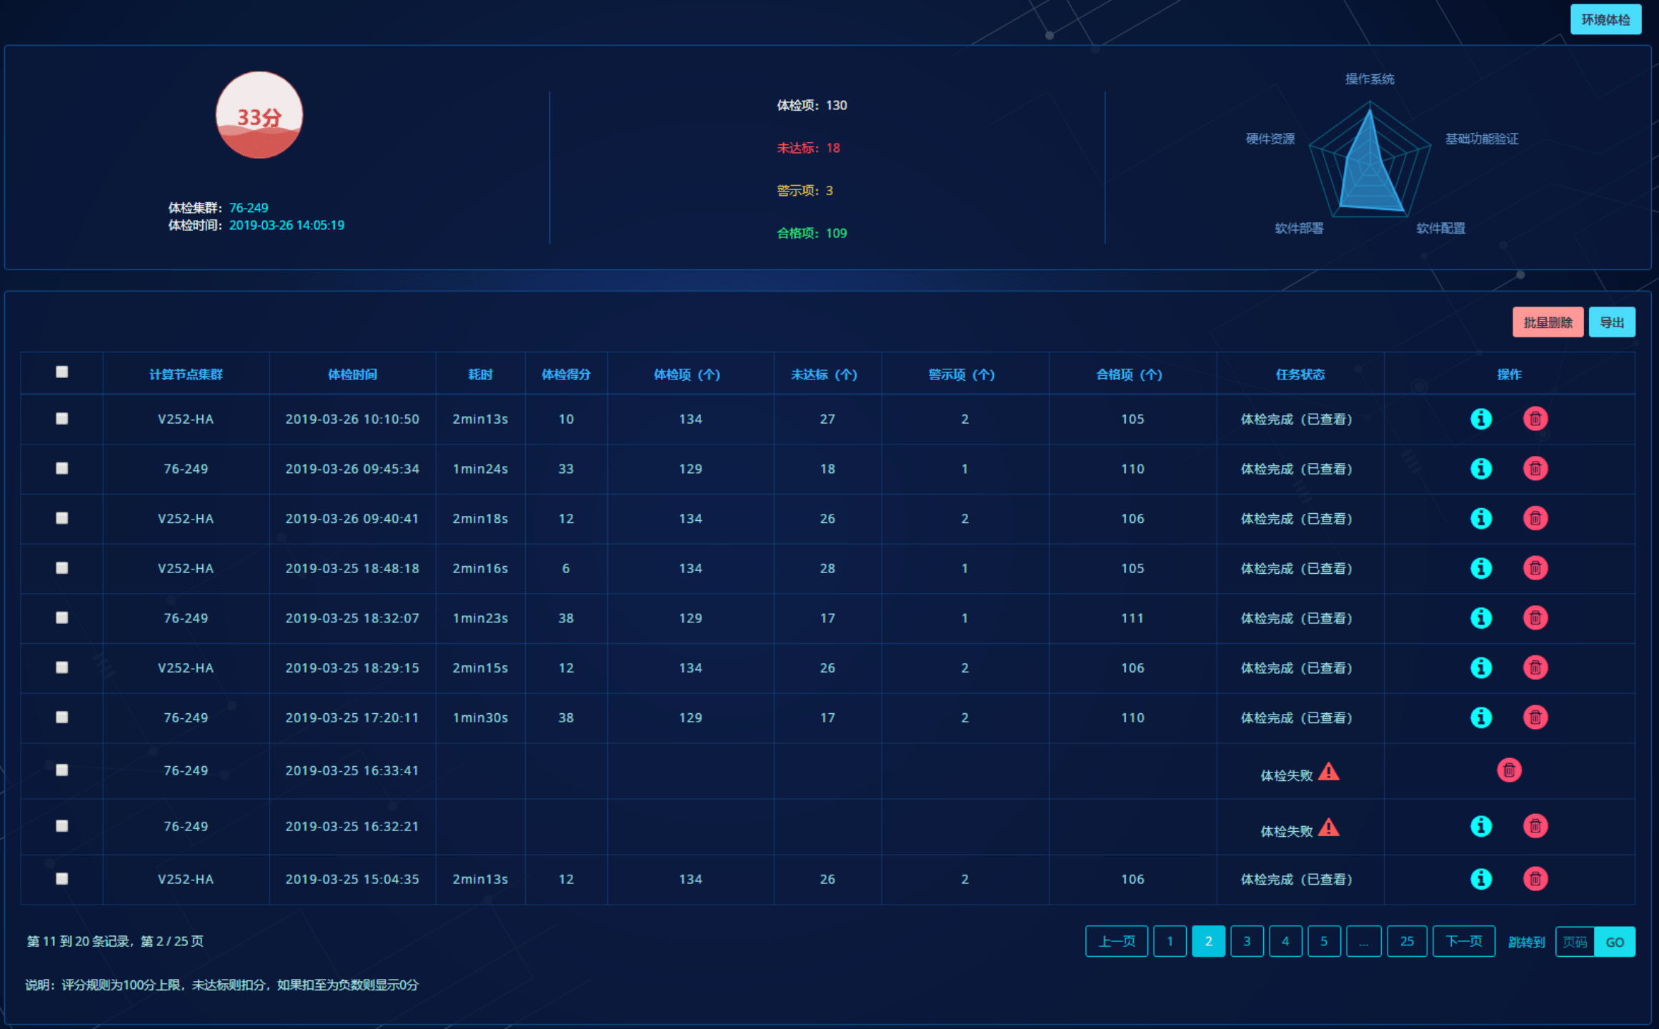Viewport: 1659px width, 1029px height.
Task: Delete the failed 16:33:41 check record
Action: coord(1508,770)
